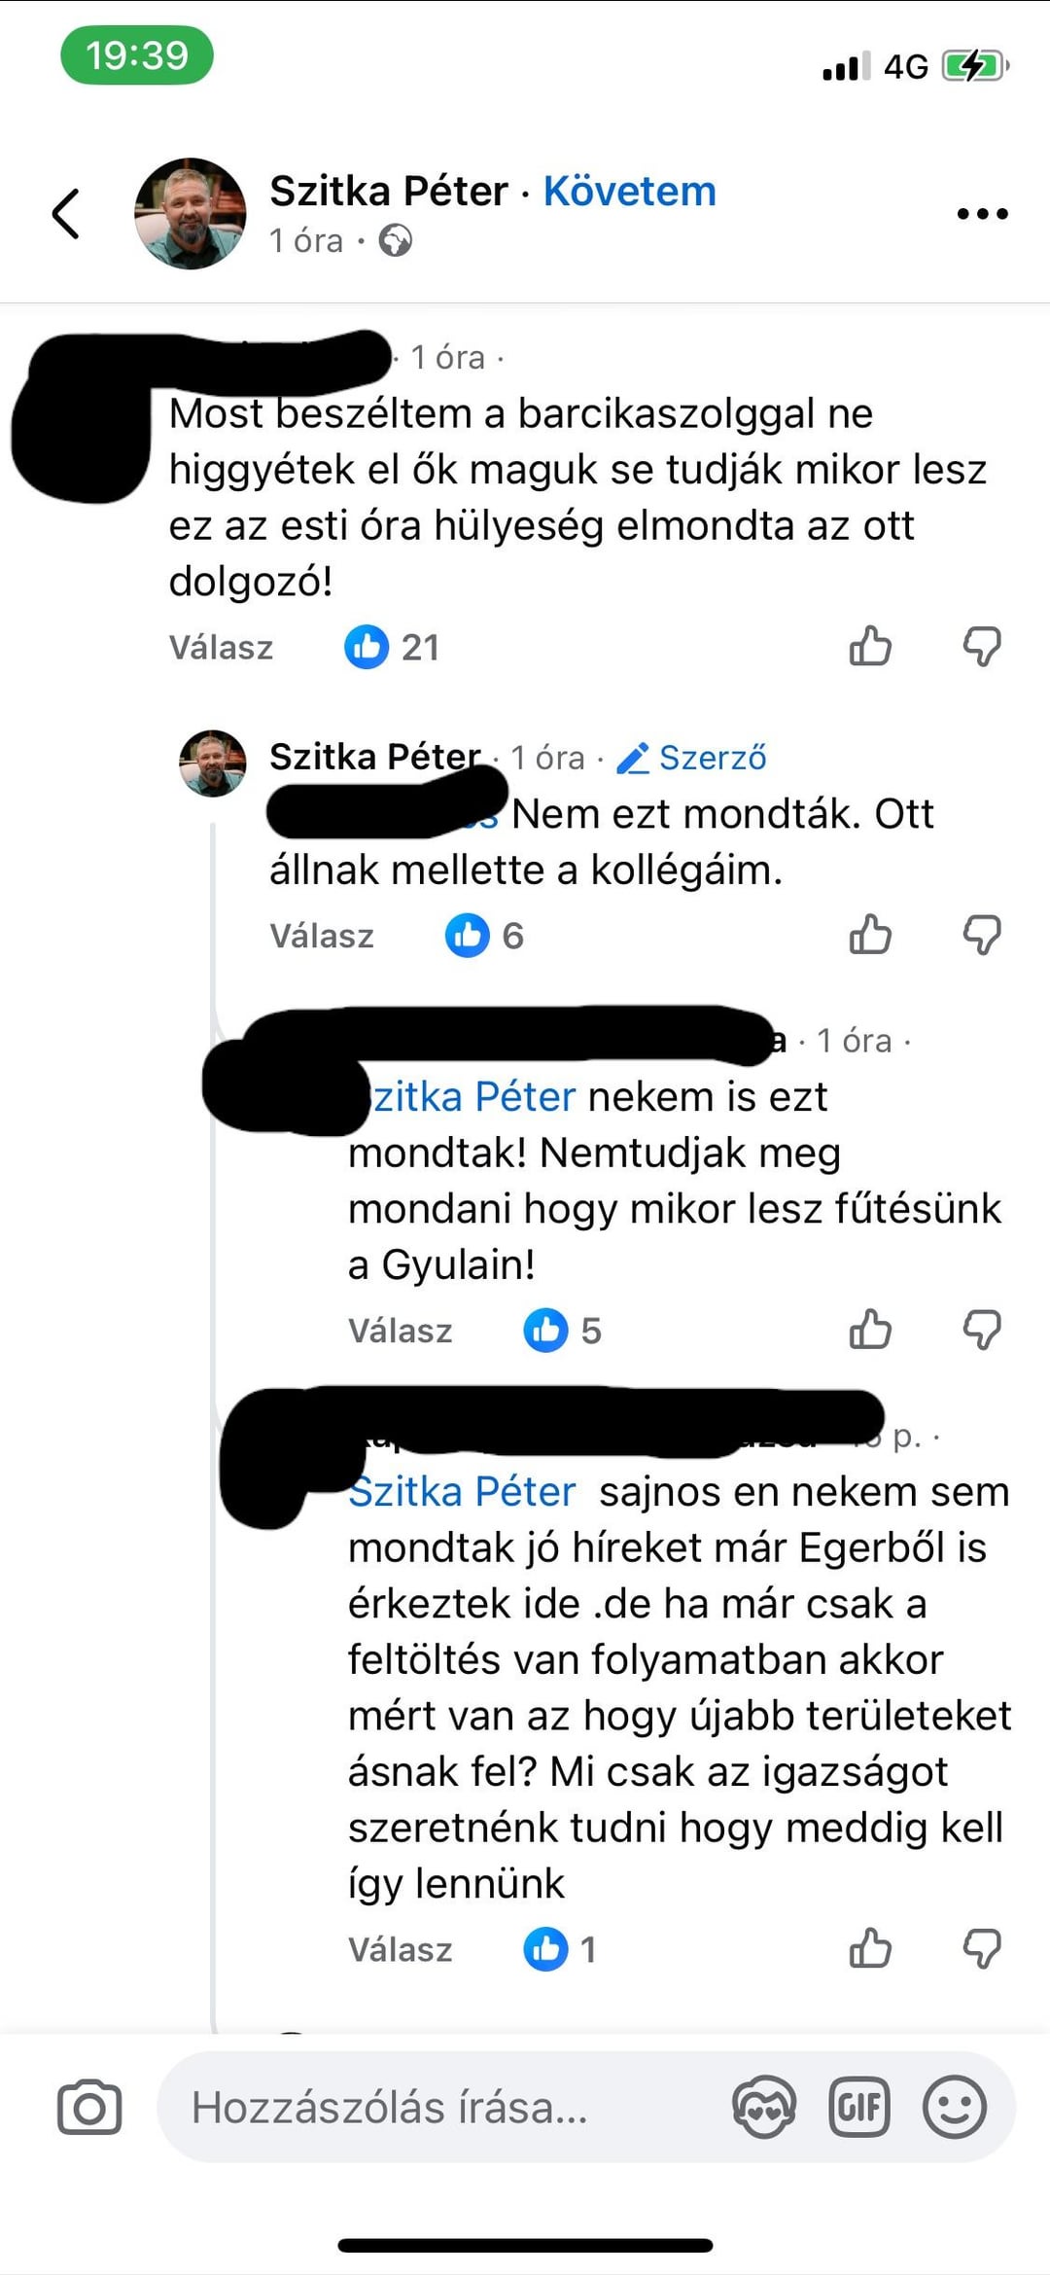Dislike the comment about barcikaszolg
1050x2275 pixels.
pyautogui.click(x=982, y=646)
